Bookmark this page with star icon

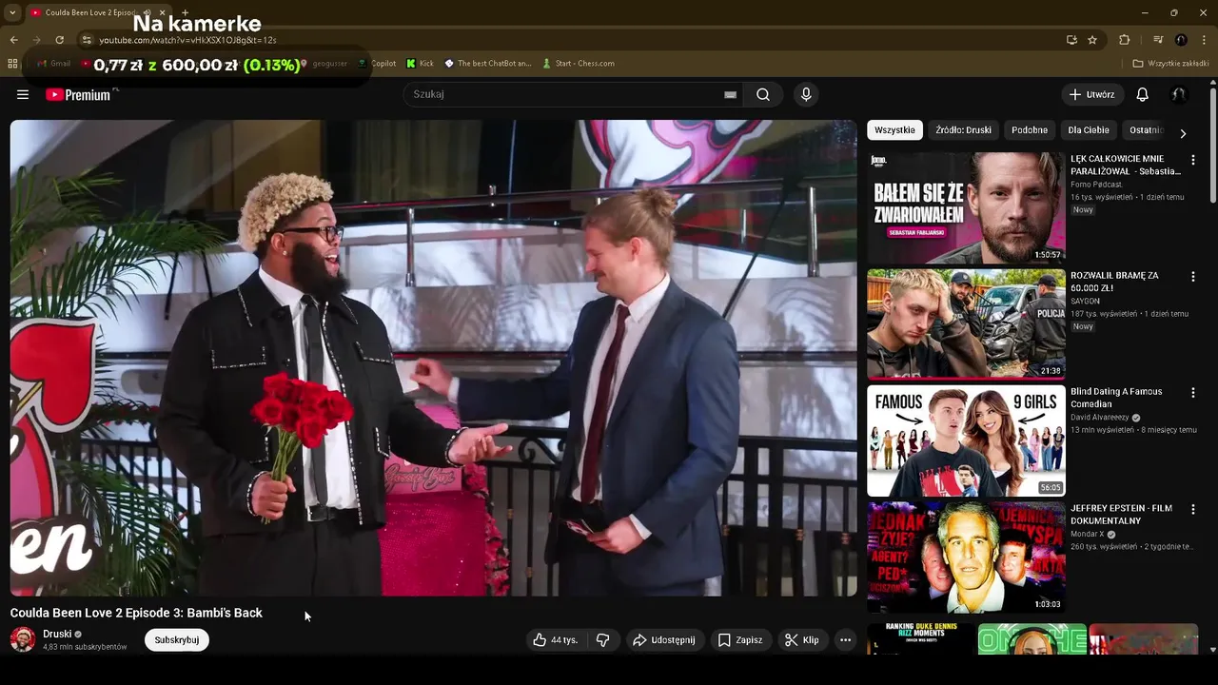click(1092, 40)
